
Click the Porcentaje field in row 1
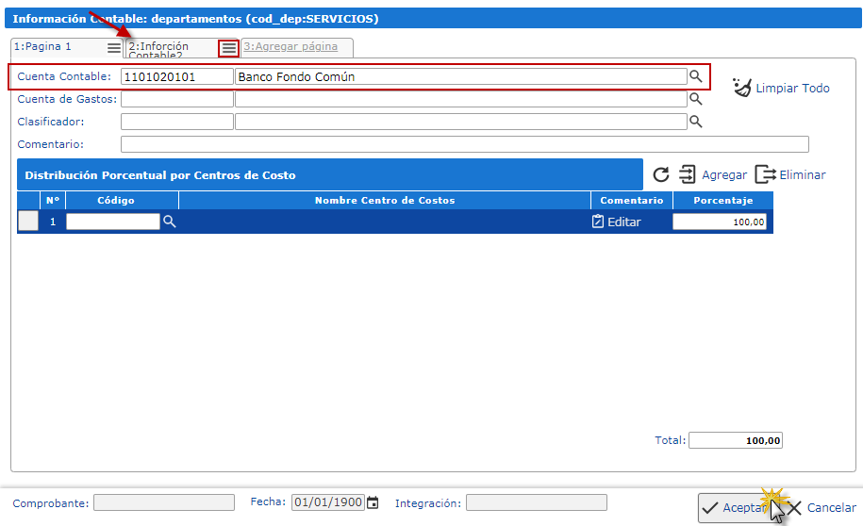tap(720, 222)
